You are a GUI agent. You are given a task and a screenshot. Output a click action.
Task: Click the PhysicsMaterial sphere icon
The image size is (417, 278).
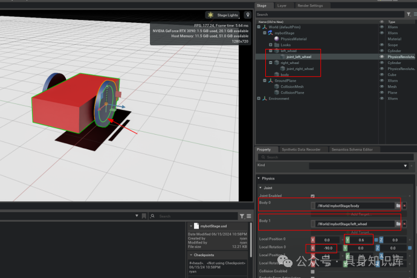click(x=277, y=39)
